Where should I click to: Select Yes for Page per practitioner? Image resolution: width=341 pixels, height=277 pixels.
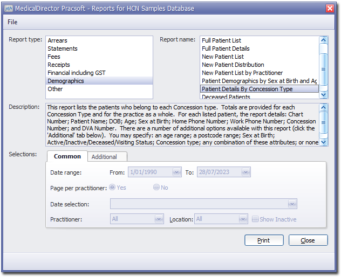(112, 188)
